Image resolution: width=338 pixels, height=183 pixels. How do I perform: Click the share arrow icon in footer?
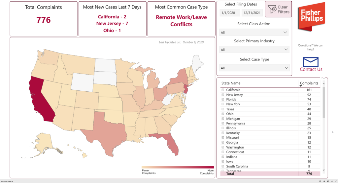pyautogui.click(x=332, y=181)
